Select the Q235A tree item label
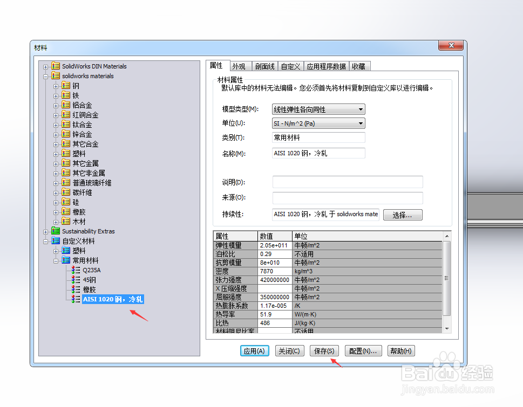The image size is (523, 407). click(92, 270)
